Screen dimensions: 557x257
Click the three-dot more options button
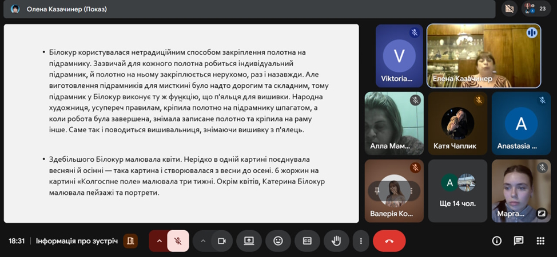point(361,241)
